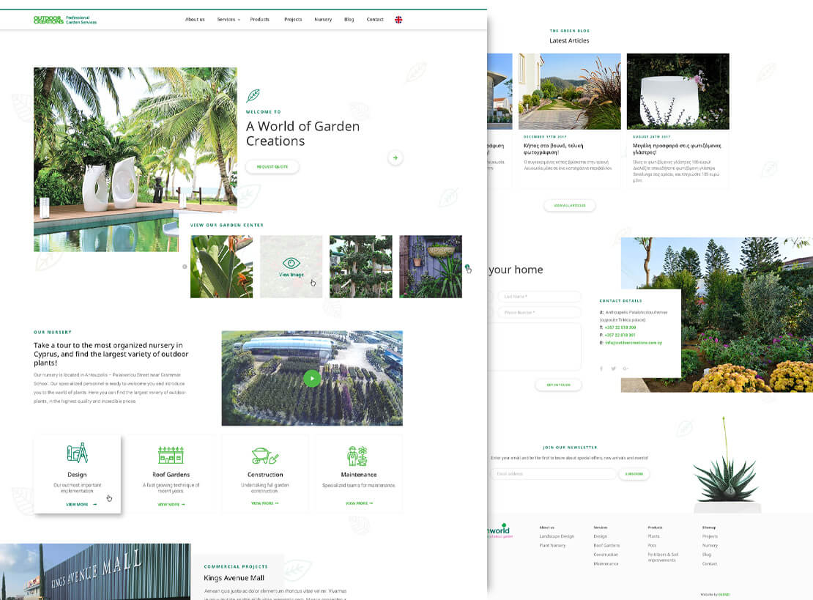The width and height of the screenshot is (813, 600).
Task: Open the Facebook icon in contact details
Action: 601,368
